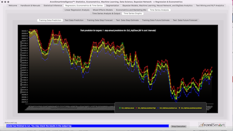Click the 'Status and Log' label
The image size is (233, 131).
11,123
